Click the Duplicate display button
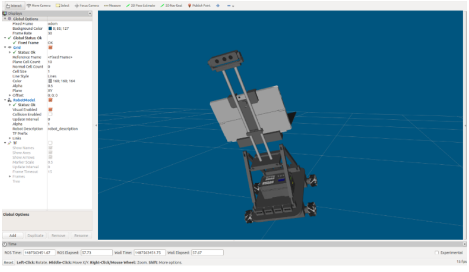Screen dimensions: 469x272 point(36,236)
